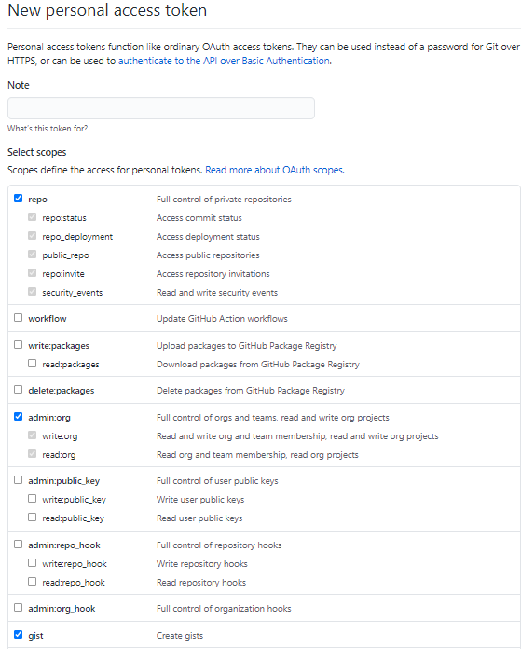This screenshot has width=521, height=649.
Task: Click the read:org checkbox
Action: (x=33, y=453)
